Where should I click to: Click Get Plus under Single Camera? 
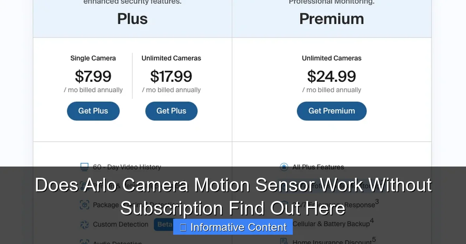click(x=93, y=111)
